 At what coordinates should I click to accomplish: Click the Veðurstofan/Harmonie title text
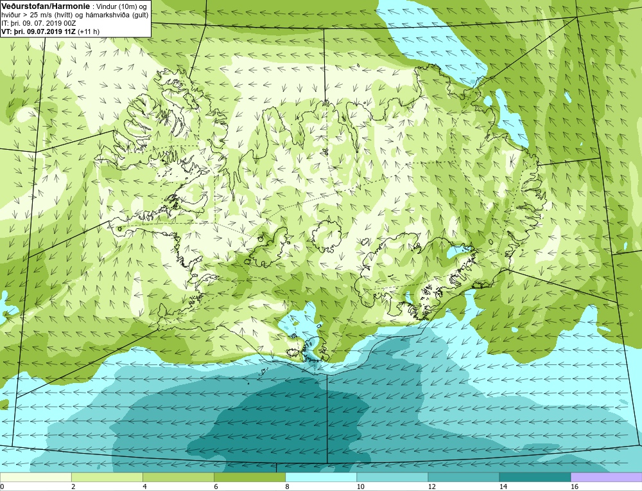coord(44,6)
